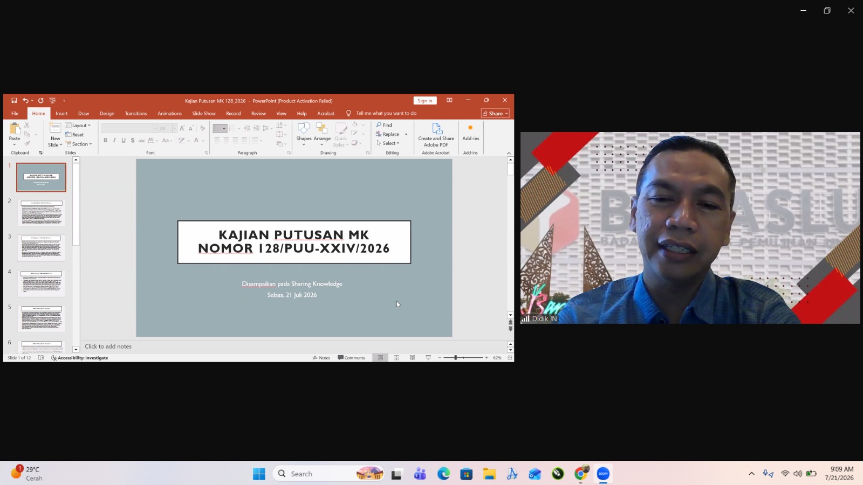
Task: Select slide 4 thumbnail
Action: [x=41, y=283]
